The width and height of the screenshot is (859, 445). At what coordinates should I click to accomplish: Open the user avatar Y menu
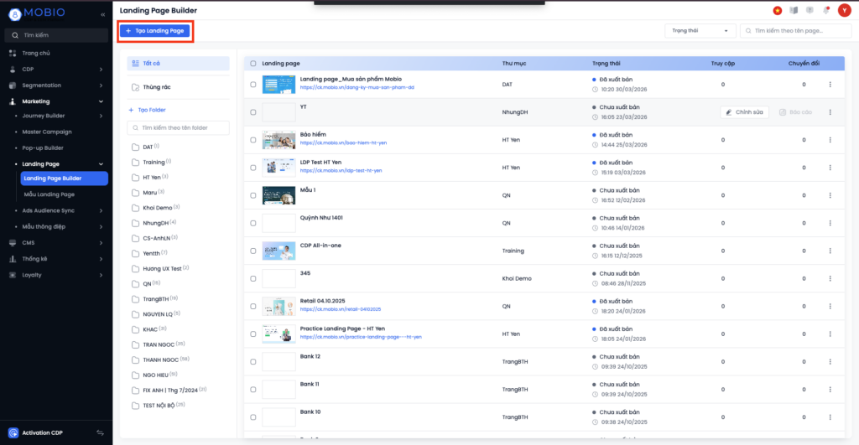click(x=844, y=10)
